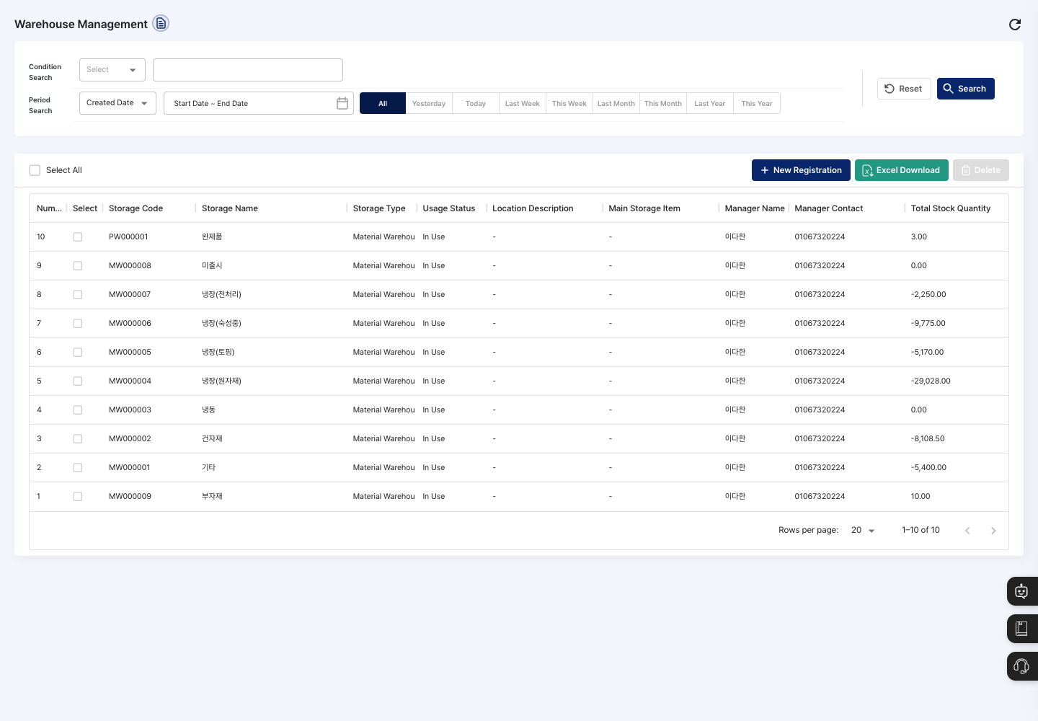The width and height of the screenshot is (1038, 721).
Task: Focus the condition search text field
Action: point(248,70)
